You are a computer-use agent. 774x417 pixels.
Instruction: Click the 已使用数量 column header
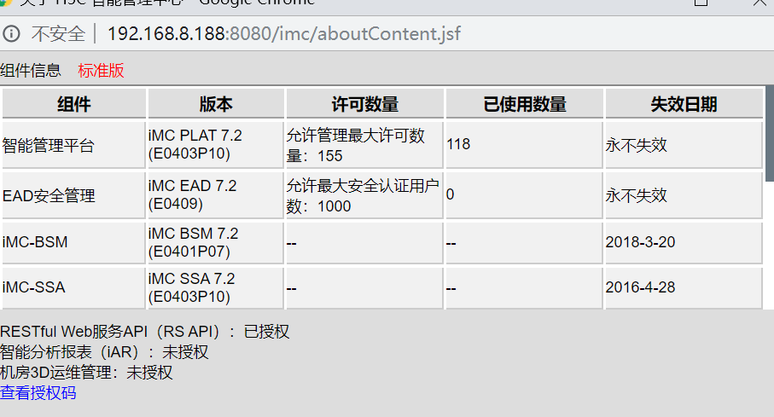(525, 104)
